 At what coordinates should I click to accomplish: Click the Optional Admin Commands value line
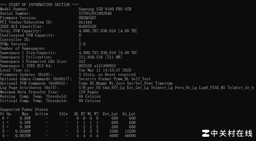115,79
